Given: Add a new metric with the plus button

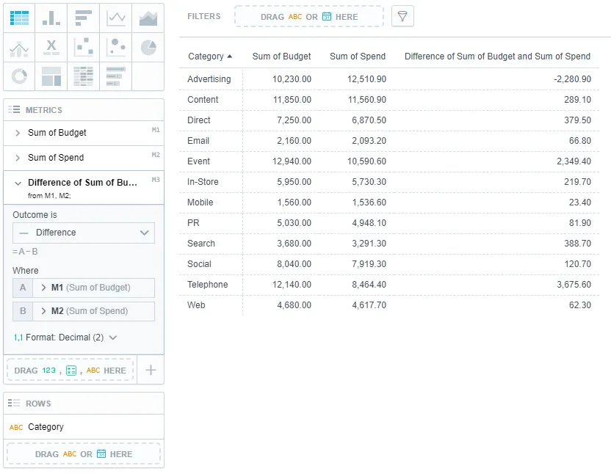Looking at the screenshot, I should point(151,370).
